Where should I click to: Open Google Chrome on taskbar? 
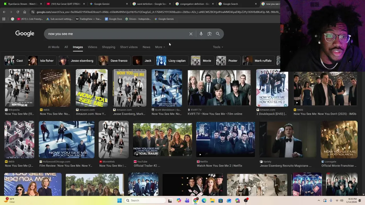coord(195,200)
